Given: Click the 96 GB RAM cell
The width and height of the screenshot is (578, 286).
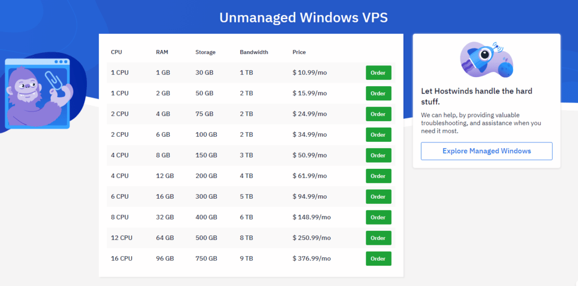Looking at the screenshot, I should tap(165, 258).
